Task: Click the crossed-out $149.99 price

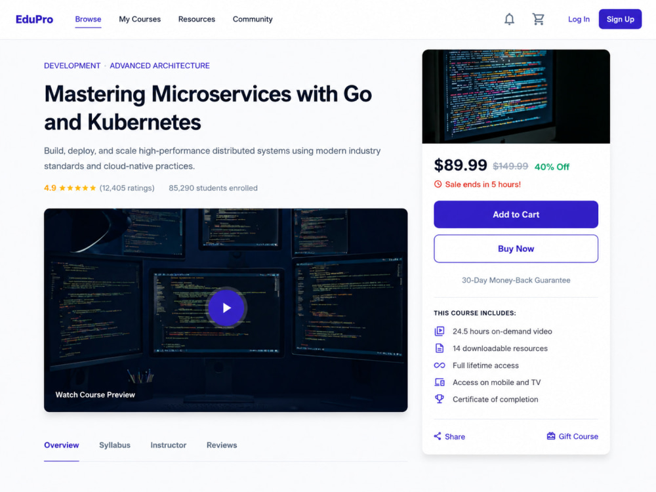Action: (510, 166)
